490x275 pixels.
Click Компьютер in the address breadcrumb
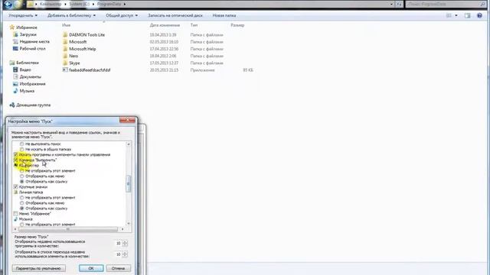click(51, 4)
